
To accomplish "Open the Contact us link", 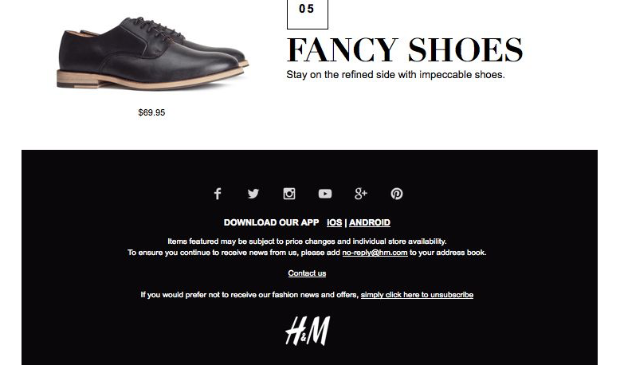I will [307, 273].
